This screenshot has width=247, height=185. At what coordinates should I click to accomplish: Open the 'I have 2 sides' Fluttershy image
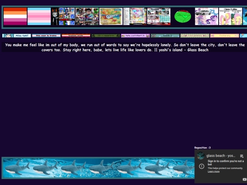click(x=231, y=16)
